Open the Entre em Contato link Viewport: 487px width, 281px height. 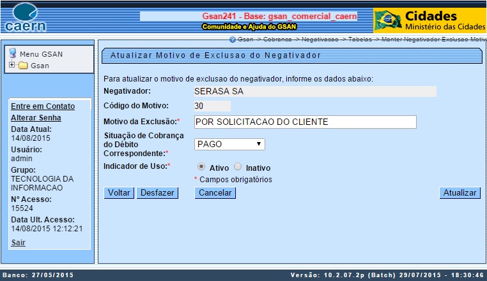coord(43,106)
